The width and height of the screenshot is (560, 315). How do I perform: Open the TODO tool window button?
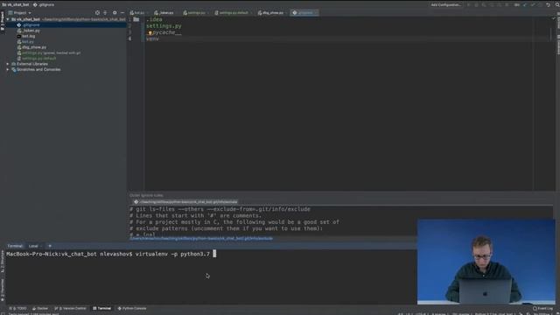coord(17,309)
